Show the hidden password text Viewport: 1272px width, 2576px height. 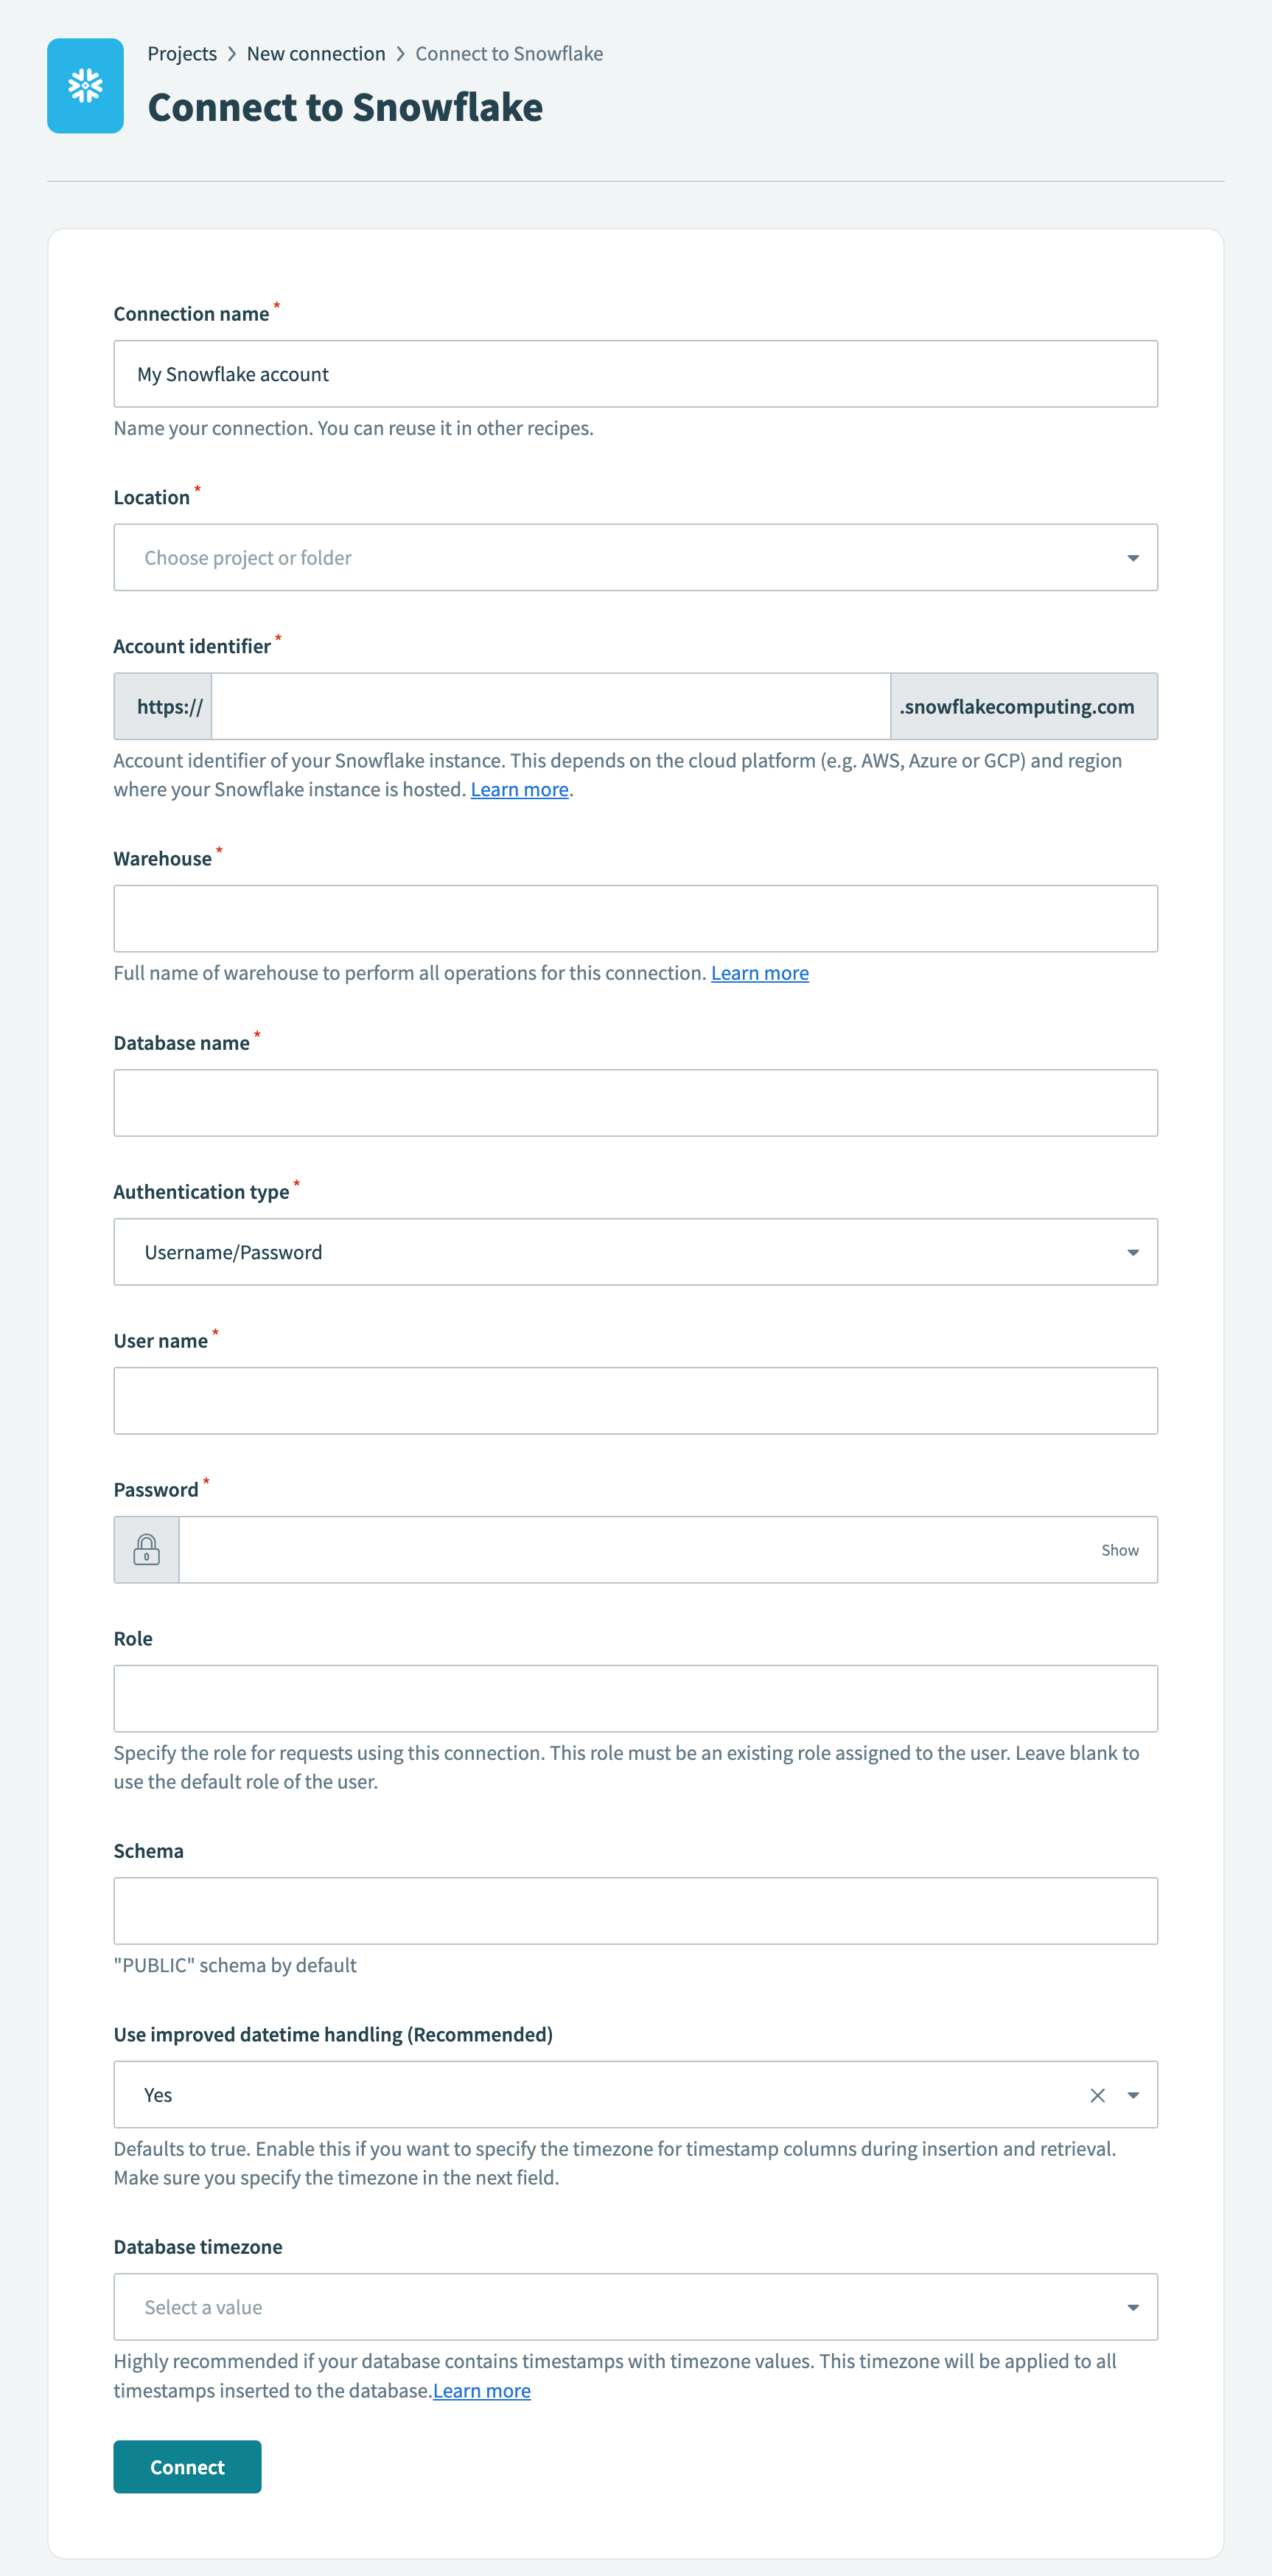(x=1119, y=1550)
